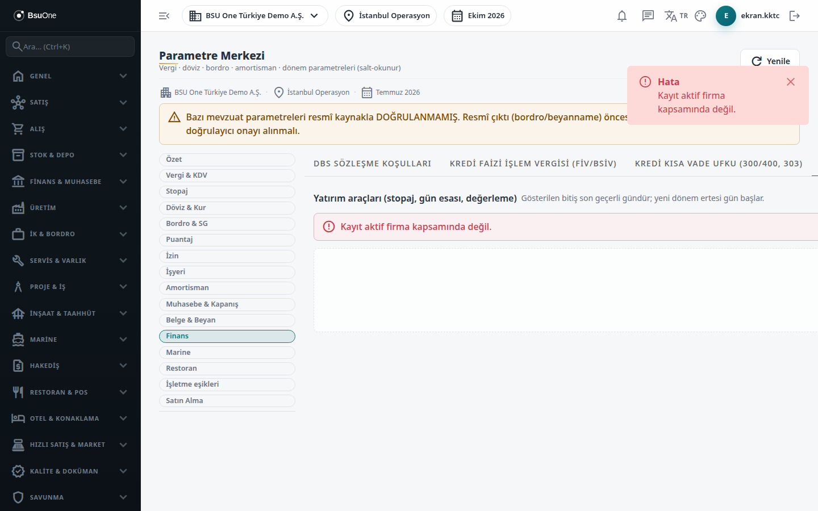
Task: Select the Satın Alma category
Action: [227, 401]
